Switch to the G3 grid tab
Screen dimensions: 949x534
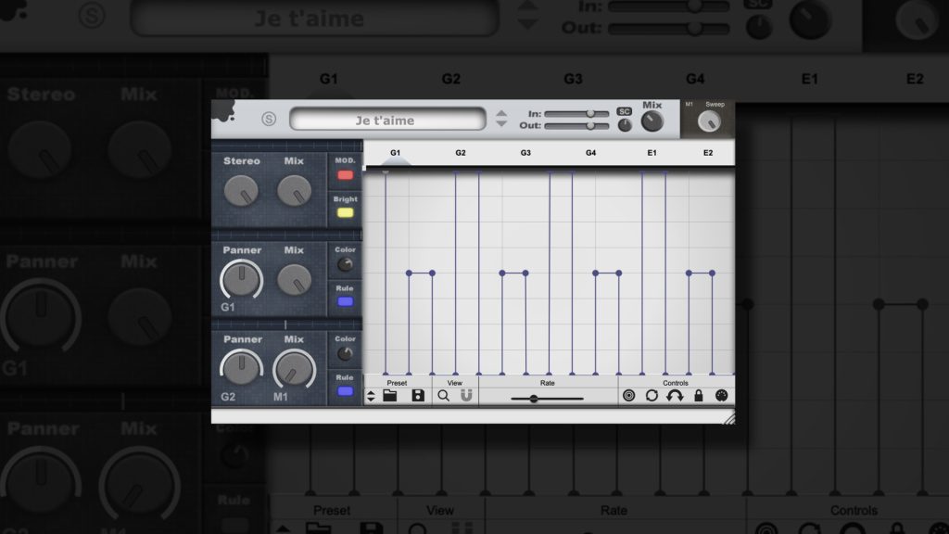pos(525,151)
